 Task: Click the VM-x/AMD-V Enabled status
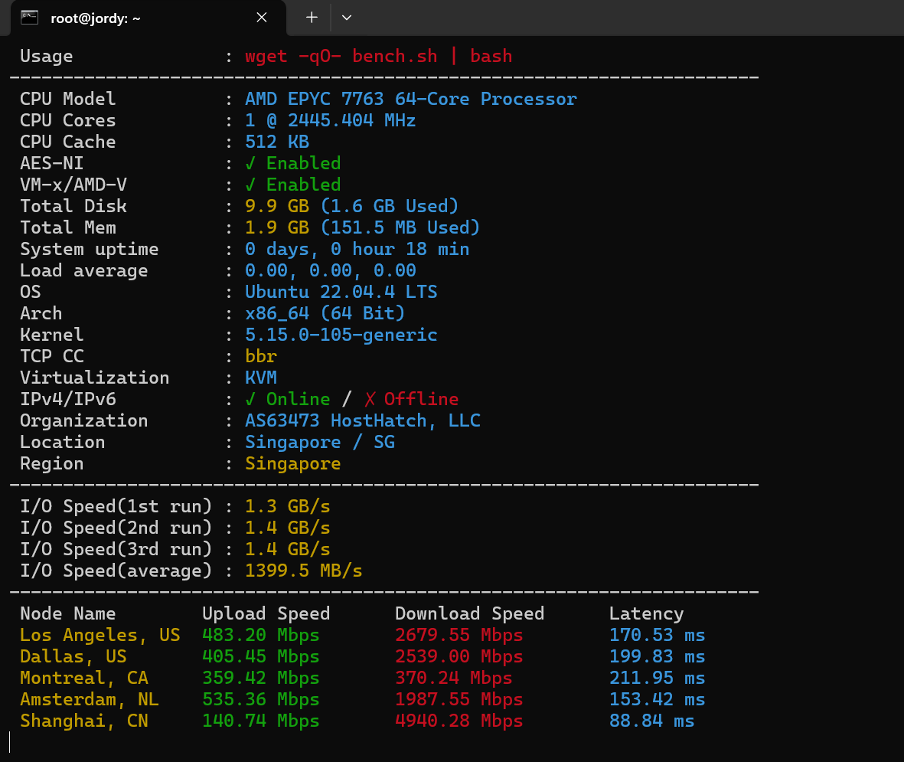[x=293, y=185]
